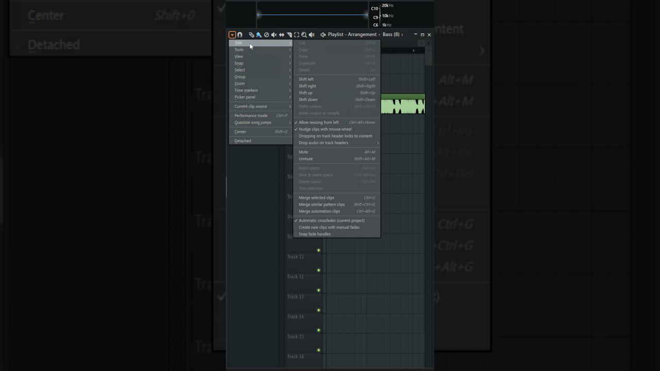660x371 pixels.
Task: Click speaker icon left of Playlist title
Action: pyautogui.click(x=323, y=35)
